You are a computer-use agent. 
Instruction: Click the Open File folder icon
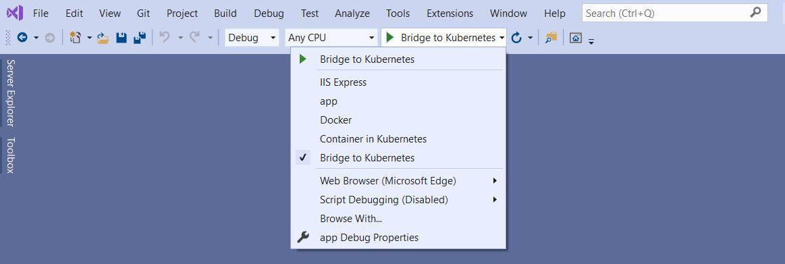point(103,38)
